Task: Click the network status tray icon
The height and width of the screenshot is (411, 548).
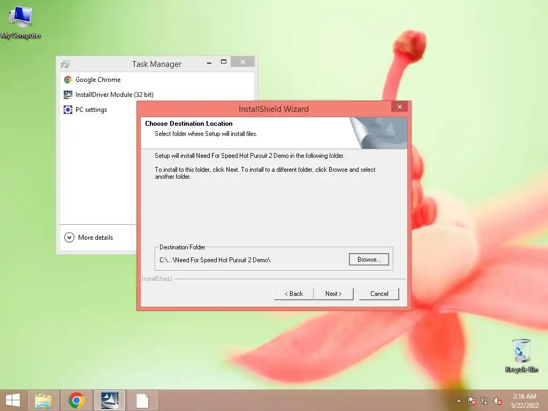Action: tap(485, 401)
